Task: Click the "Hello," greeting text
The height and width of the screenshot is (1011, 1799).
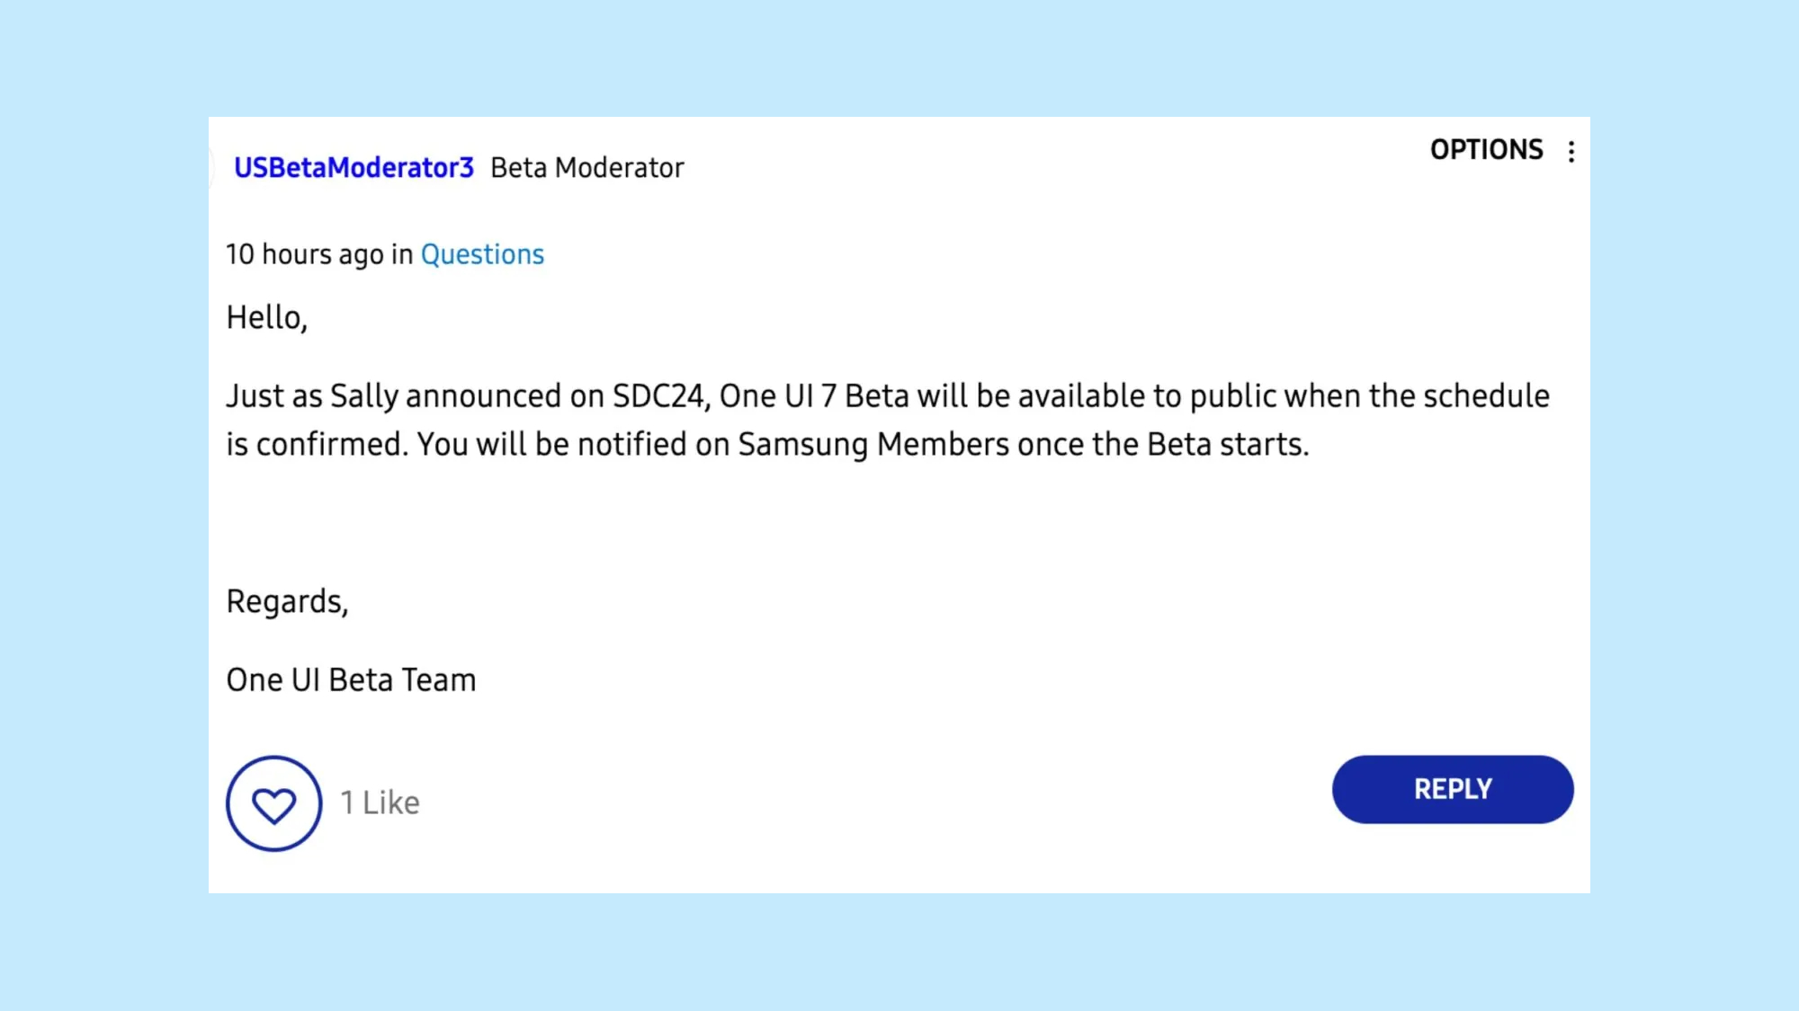Action: pos(266,317)
